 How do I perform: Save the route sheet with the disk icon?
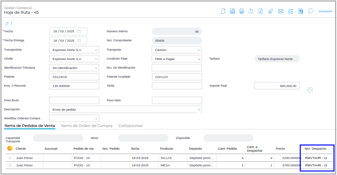232,11
